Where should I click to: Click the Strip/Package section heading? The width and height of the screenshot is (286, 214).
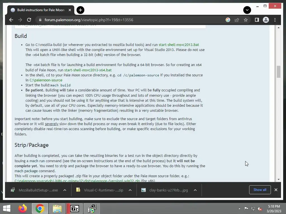pos(32,145)
